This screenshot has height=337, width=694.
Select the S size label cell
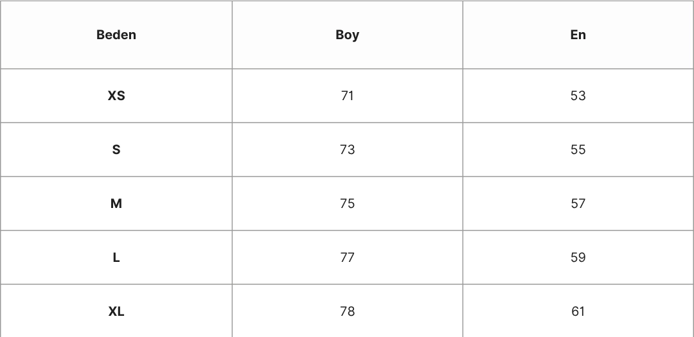pos(116,150)
